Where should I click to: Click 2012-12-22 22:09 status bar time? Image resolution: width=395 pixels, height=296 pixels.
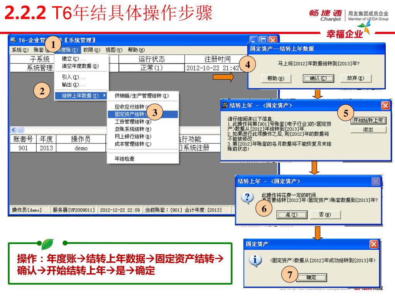point(120,210)
